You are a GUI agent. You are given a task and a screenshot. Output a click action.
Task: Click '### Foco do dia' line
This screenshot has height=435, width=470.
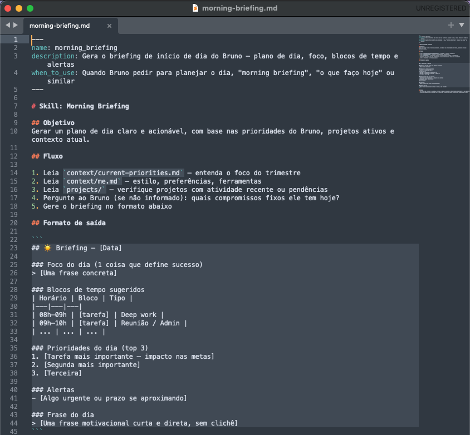coord(117,265)
